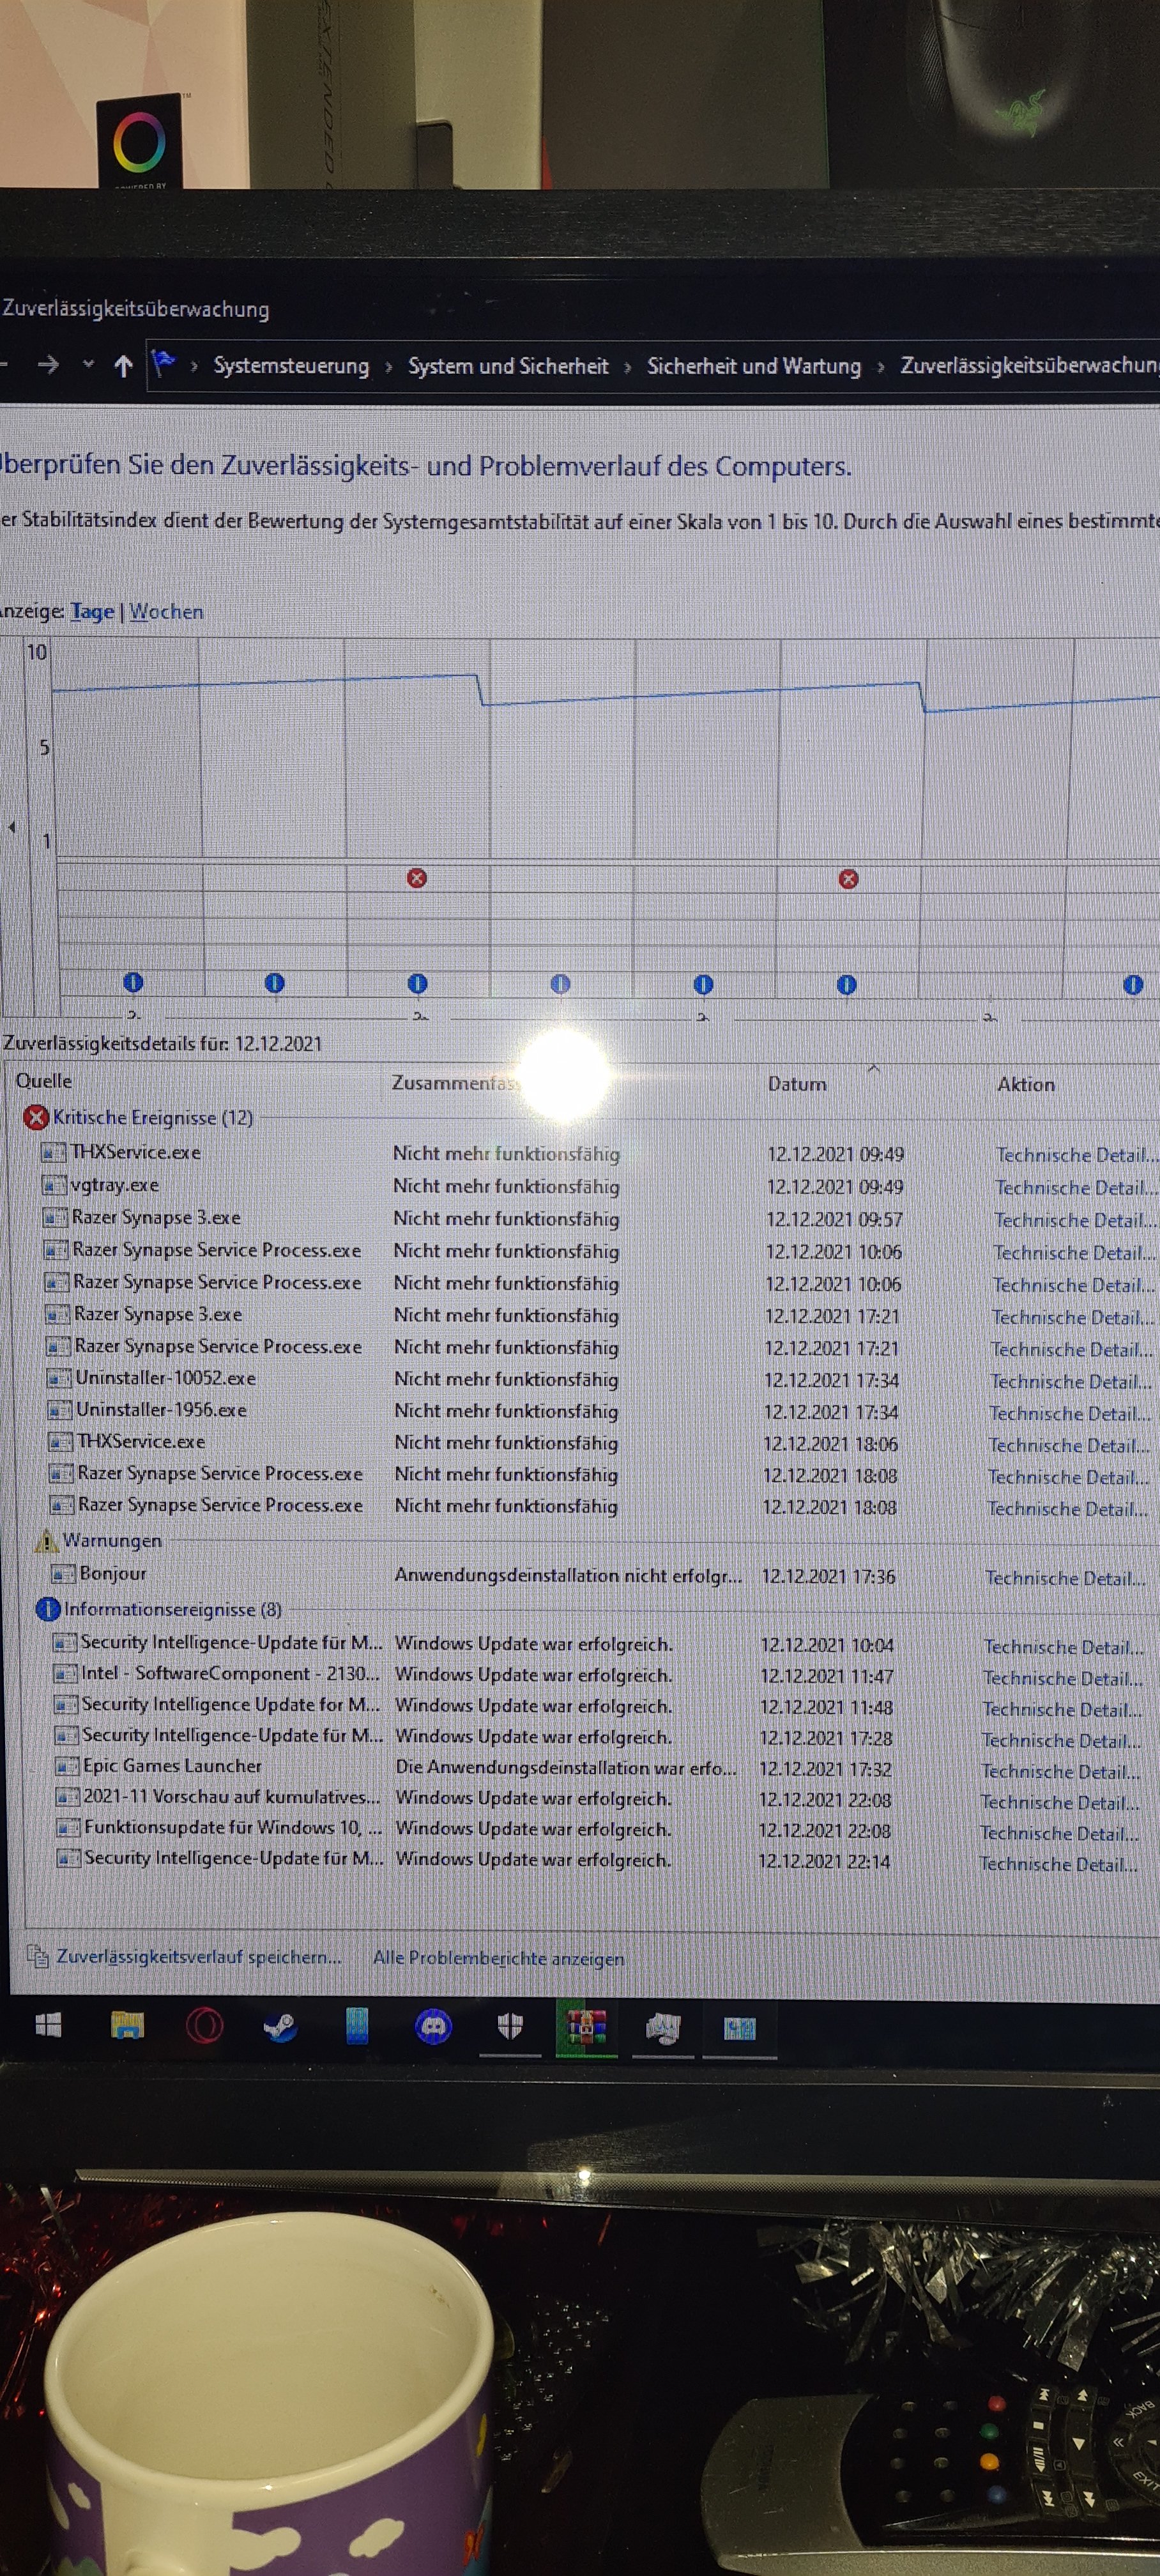This screenshot has width=1160, height=2576.
Task: Expand chevron after Systemsteuerung breadcrumb
Action: point(389,367)
